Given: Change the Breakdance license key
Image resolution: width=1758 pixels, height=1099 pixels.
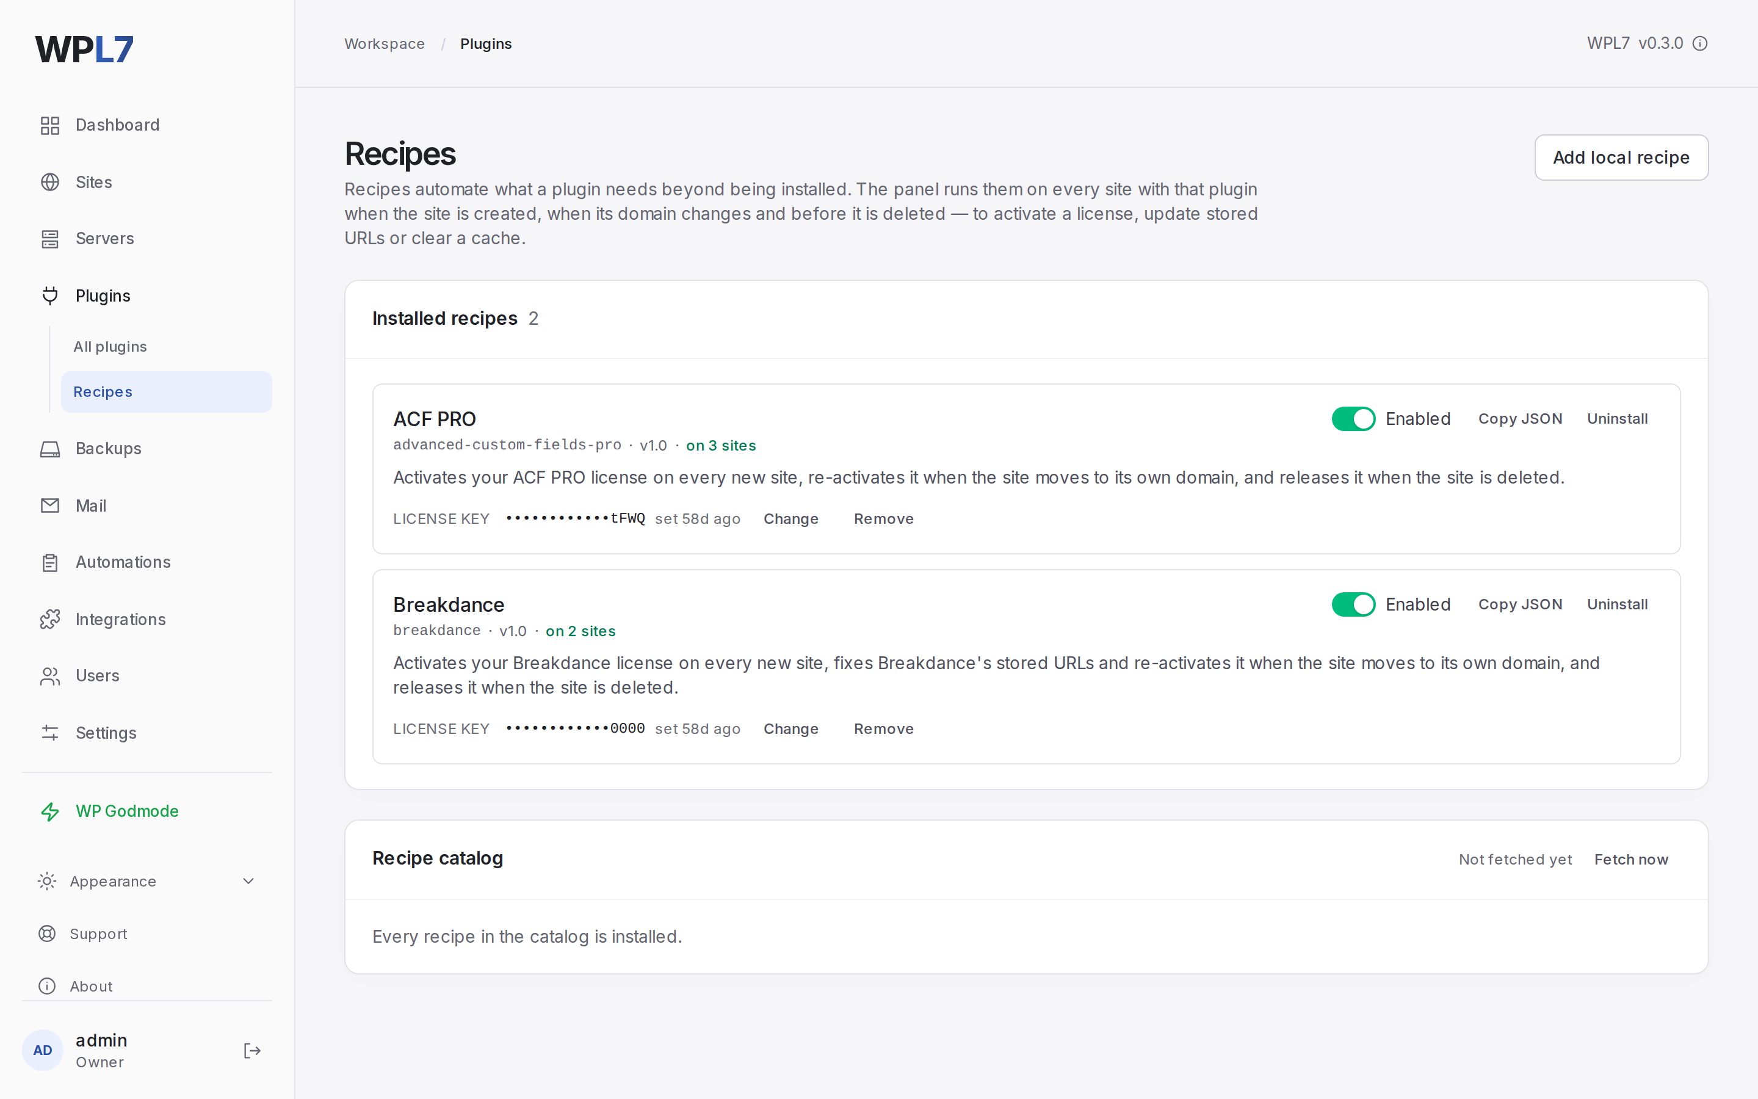Looking at the screenshot, I should [x=790, y=729].
